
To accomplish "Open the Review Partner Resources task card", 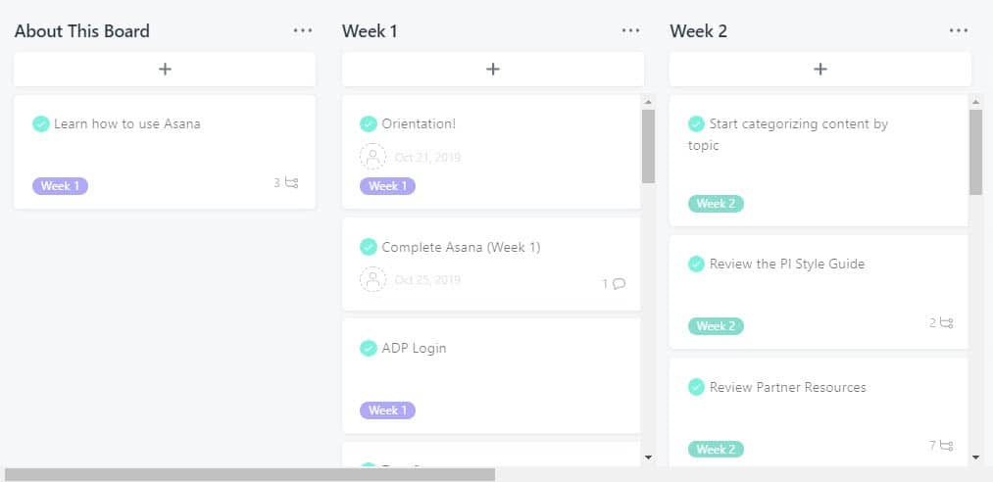I will (x=819, y=412).
